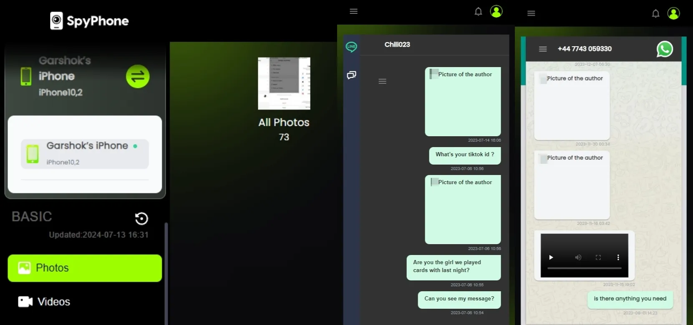Click the Chili023 contact name
Screen dimensions: 693x325
point(397,45)
